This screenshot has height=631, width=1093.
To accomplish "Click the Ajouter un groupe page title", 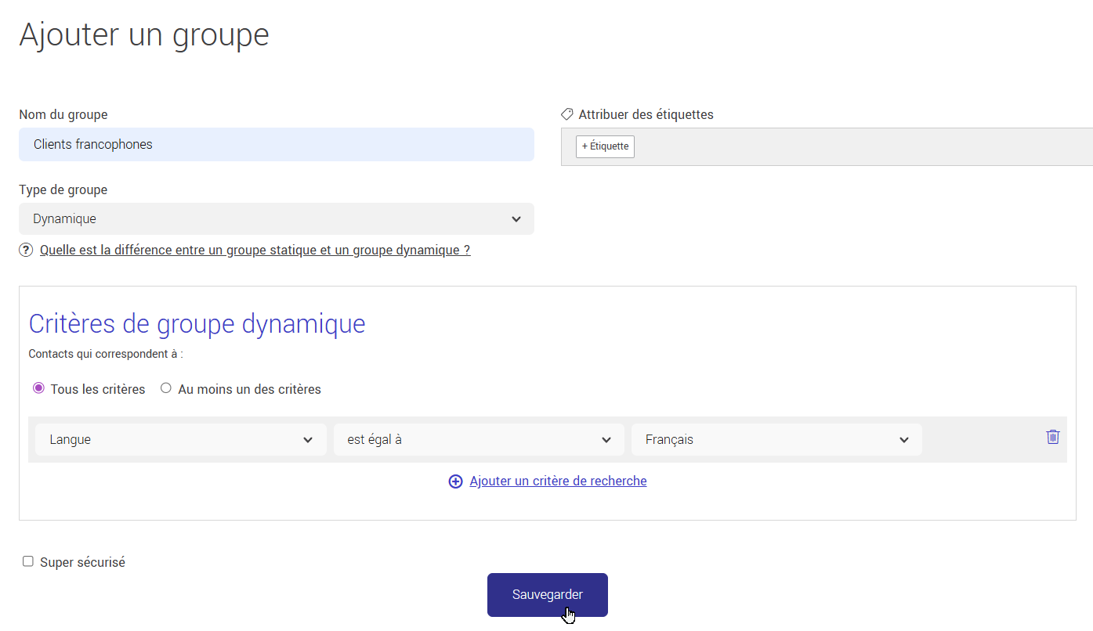I will pos(144,35).
